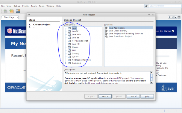Select the Maven folder icon
The width and height of the screenshot is (182, 113).
coord(69,47)
